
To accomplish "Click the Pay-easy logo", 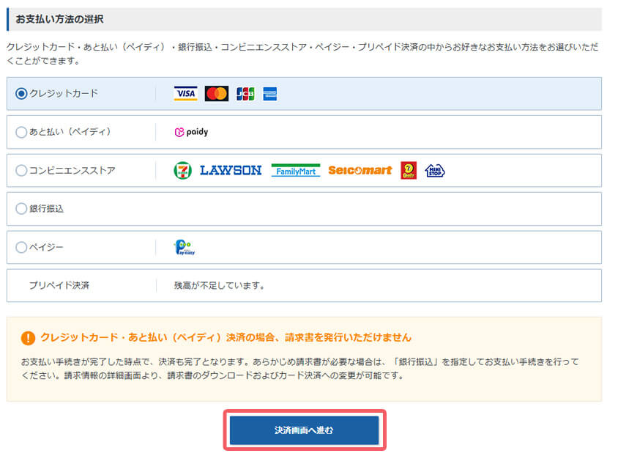I will point(185,247).
